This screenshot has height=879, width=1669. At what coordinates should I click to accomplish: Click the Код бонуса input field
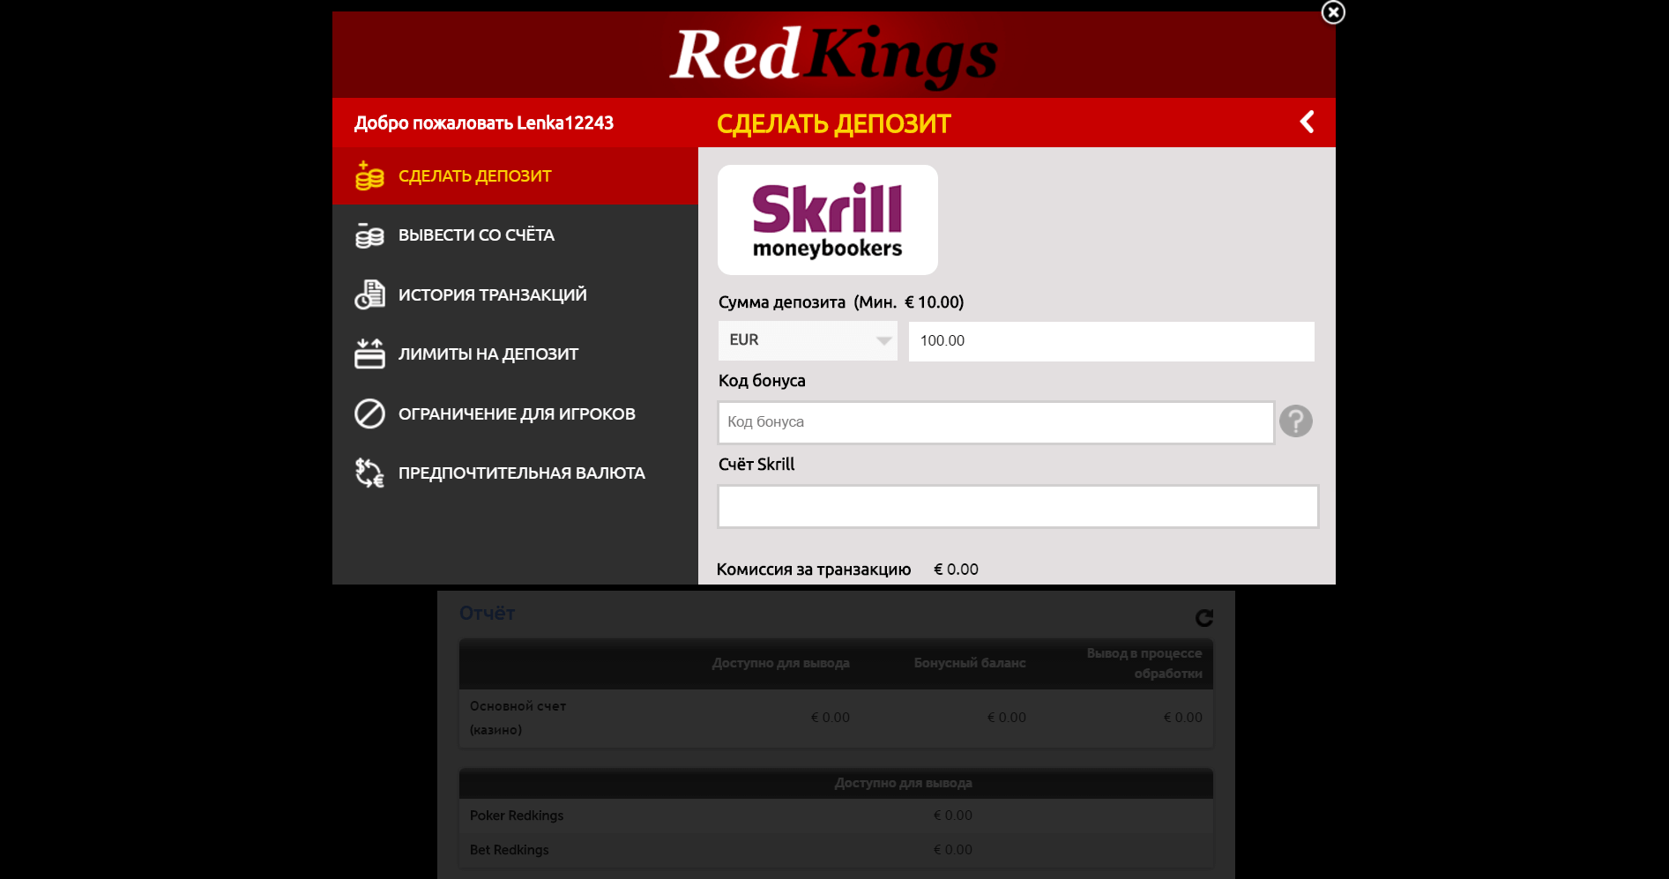996,422
